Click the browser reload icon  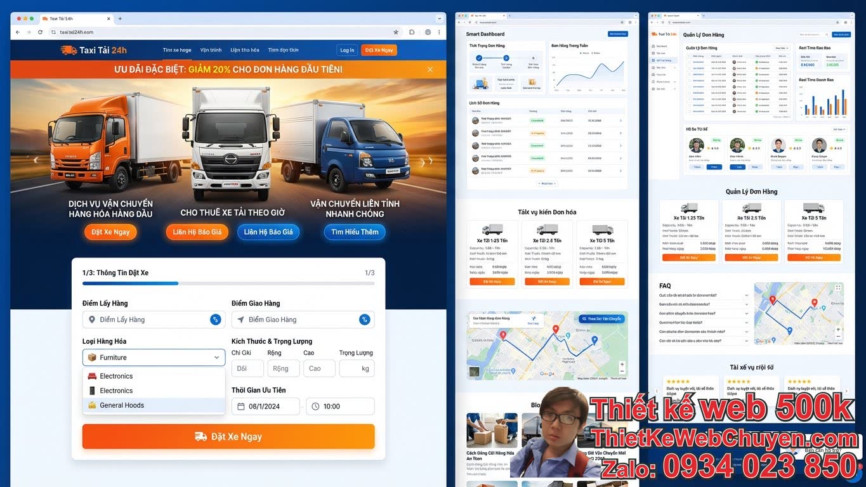(x=40, y=32)
